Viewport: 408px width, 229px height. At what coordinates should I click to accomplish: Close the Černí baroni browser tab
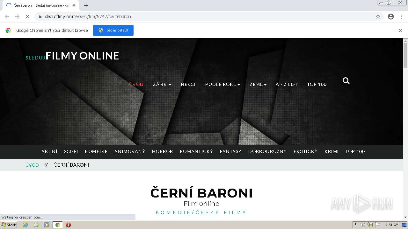[74, 5]
